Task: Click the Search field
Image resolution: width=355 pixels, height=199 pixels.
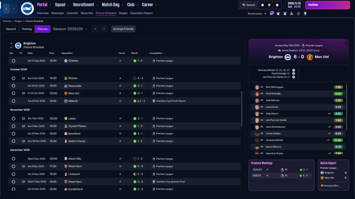Action: coord(248,5)
